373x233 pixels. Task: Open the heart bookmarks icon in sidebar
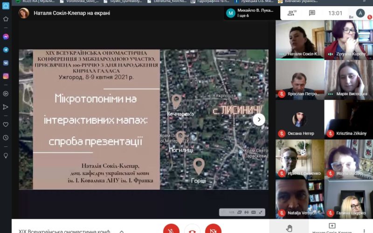tap(6, 124)
